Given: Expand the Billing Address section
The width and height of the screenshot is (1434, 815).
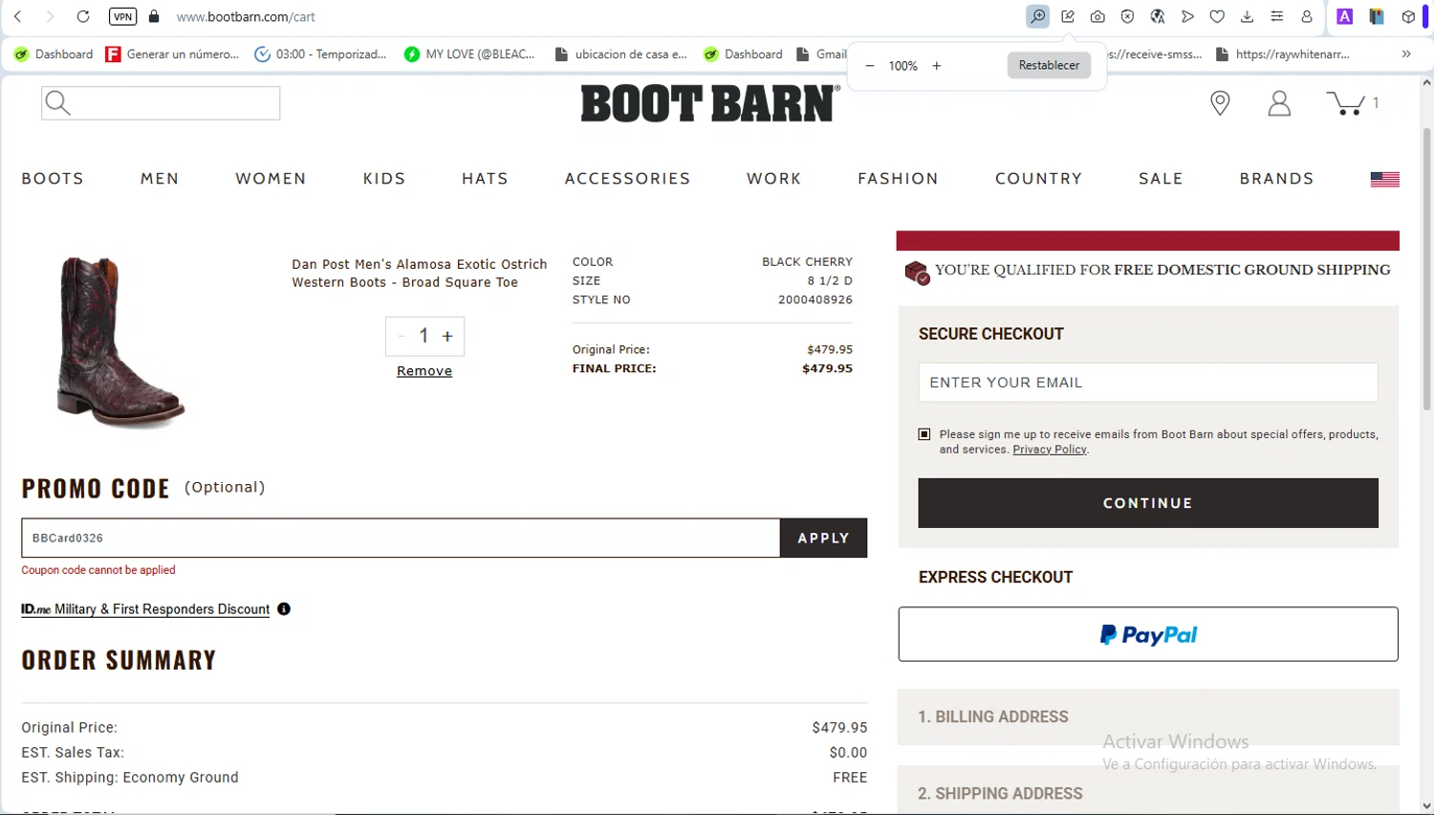Looking at the screenshot, I should coord(1148,716).
